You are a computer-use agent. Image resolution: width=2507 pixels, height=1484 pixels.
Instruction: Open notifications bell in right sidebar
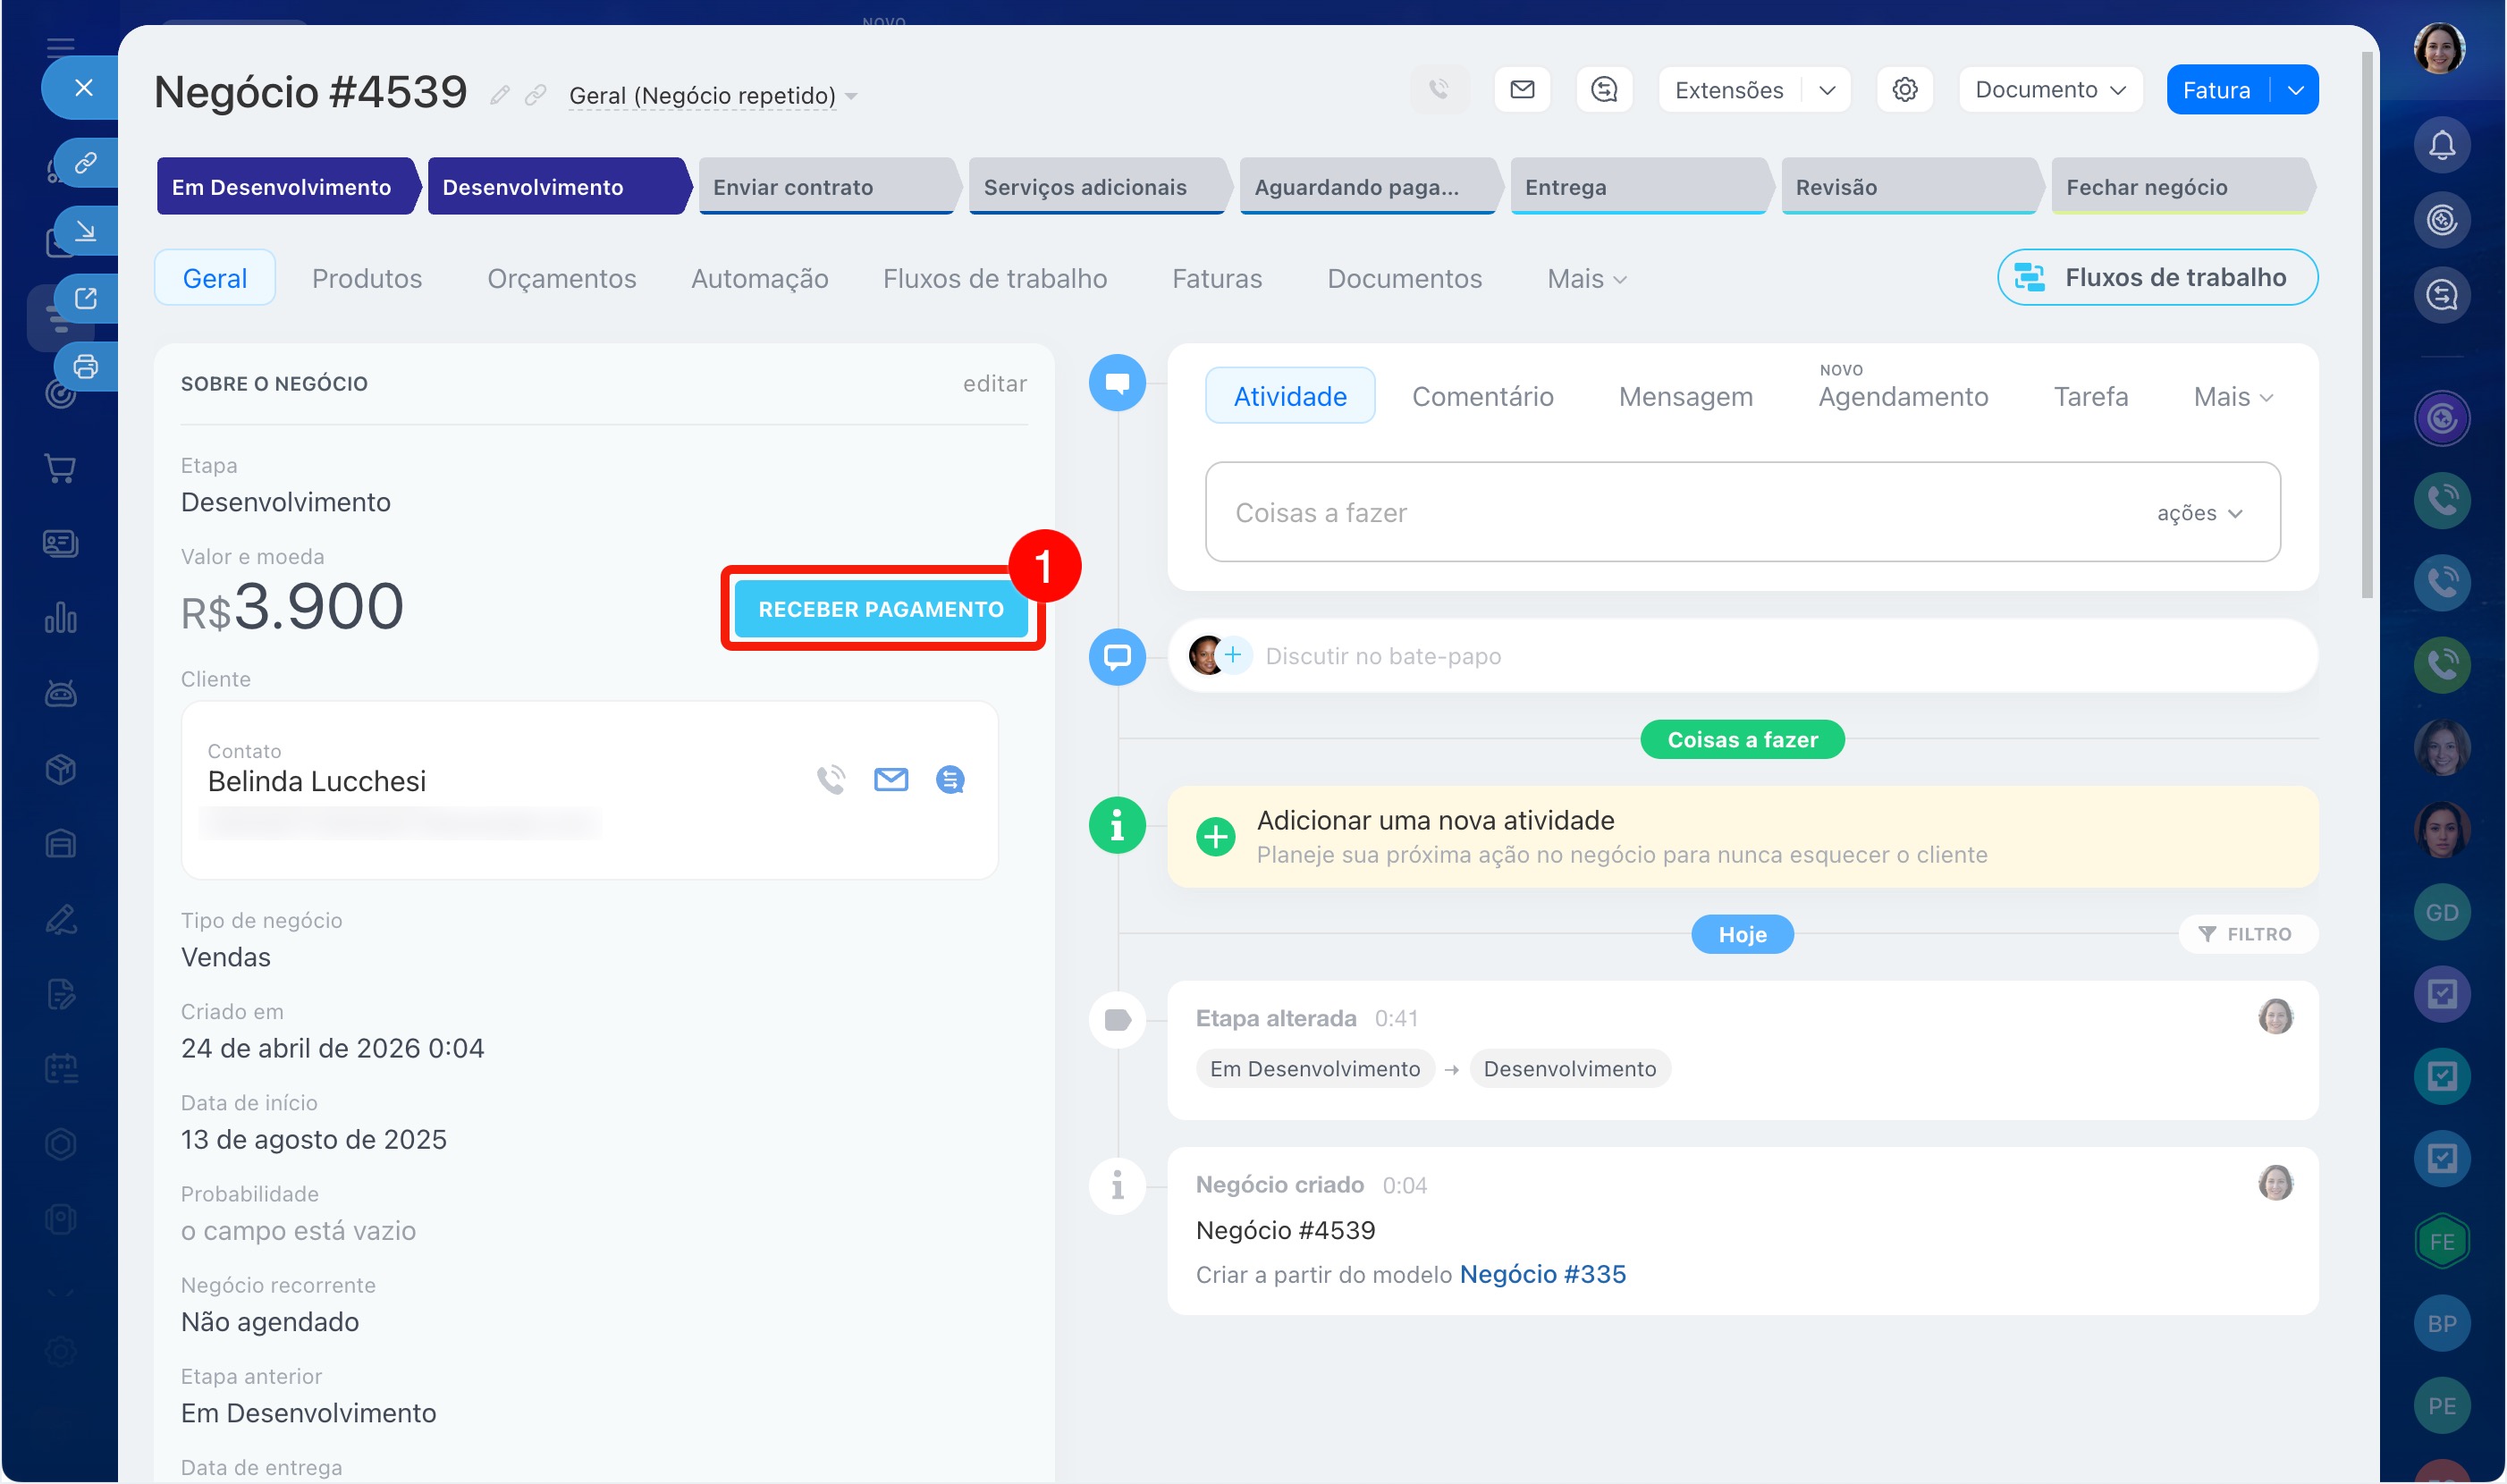[x=2441, y=145]
